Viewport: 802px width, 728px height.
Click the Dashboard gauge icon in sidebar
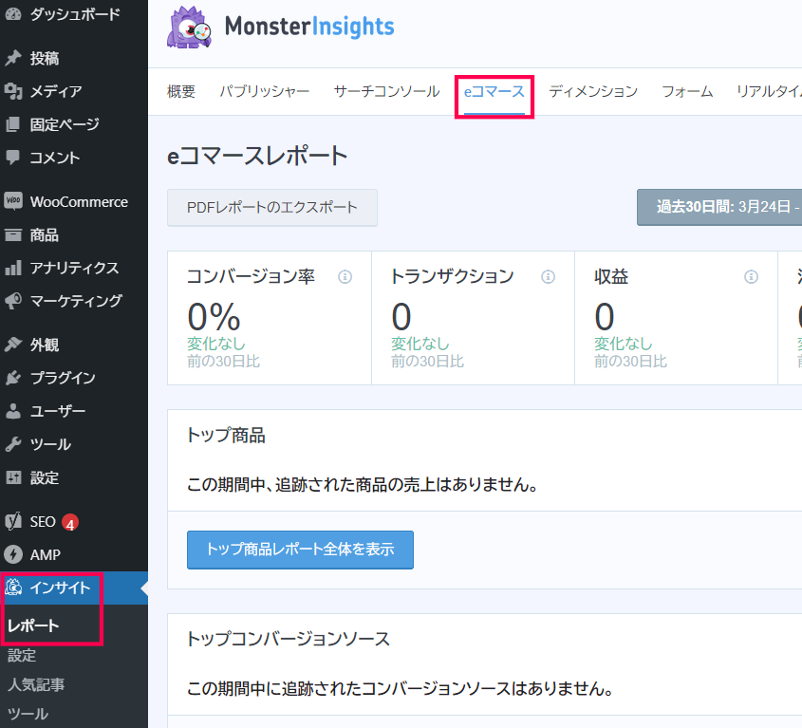point(13,14)
